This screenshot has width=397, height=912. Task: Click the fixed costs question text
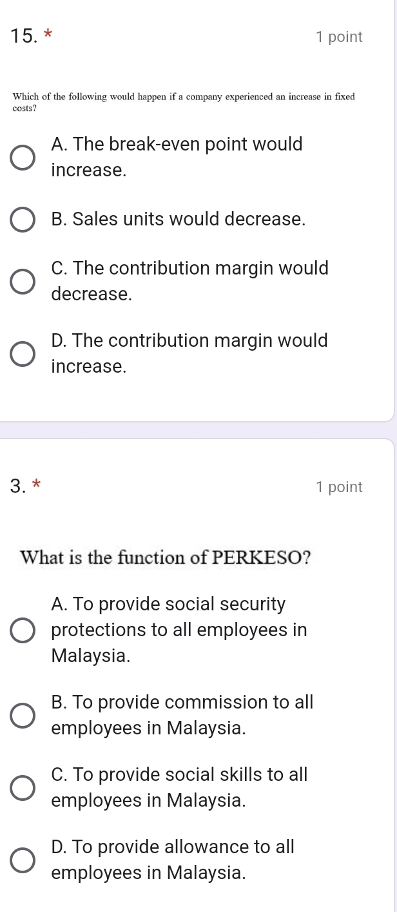[184, 102]
